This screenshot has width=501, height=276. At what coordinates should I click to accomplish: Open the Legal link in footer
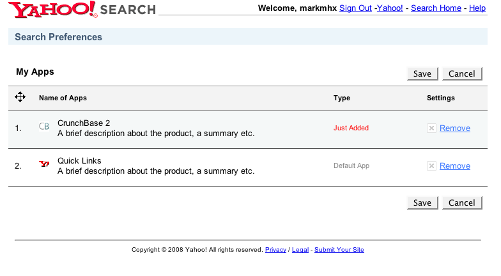click(300, 250)
